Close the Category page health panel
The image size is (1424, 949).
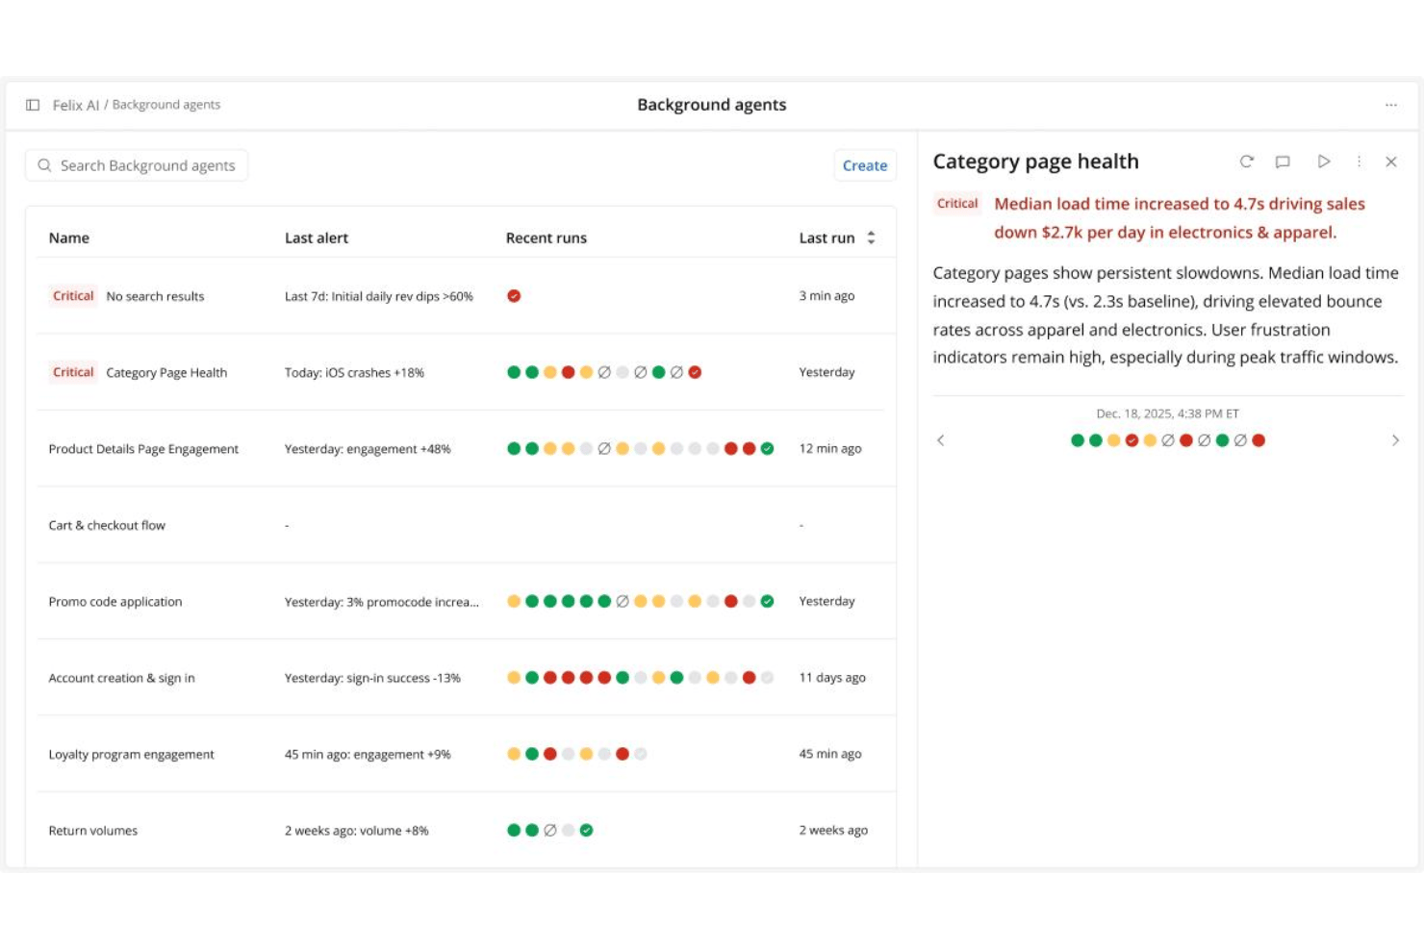click(x=1391, y=162)
